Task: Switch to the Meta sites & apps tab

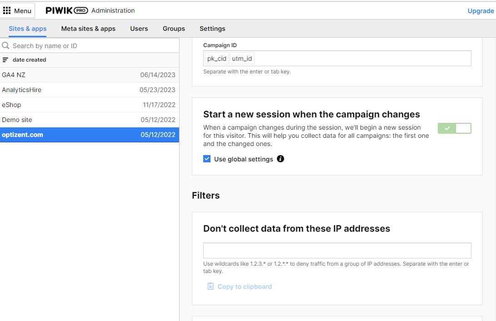Action: pyautogui.click(x=88, y=29)
